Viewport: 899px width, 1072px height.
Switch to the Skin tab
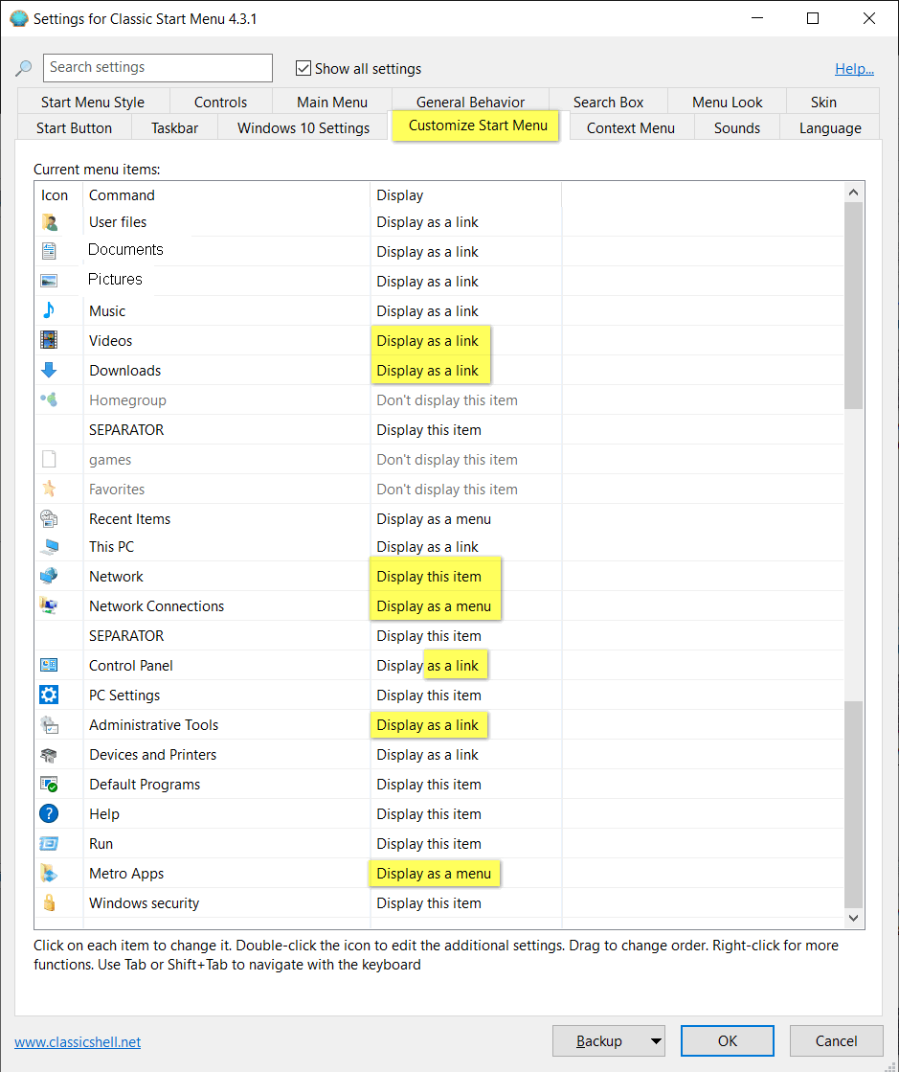click(823, 102)
